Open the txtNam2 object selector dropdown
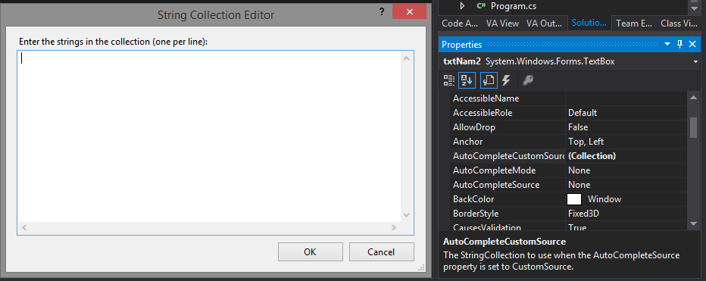The image size is (706, 281). pos(695,61)
